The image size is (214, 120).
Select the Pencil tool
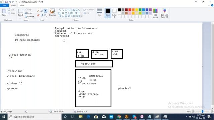(38, 11)
